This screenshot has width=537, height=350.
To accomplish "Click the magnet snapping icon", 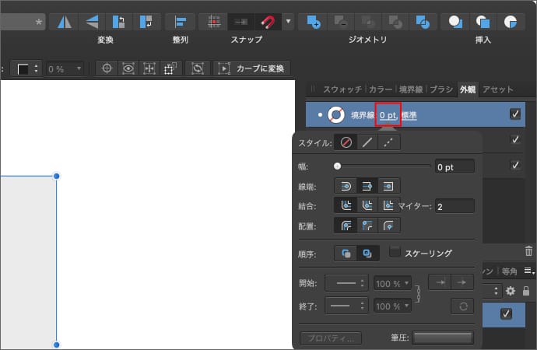I will (x=268, y=21).
